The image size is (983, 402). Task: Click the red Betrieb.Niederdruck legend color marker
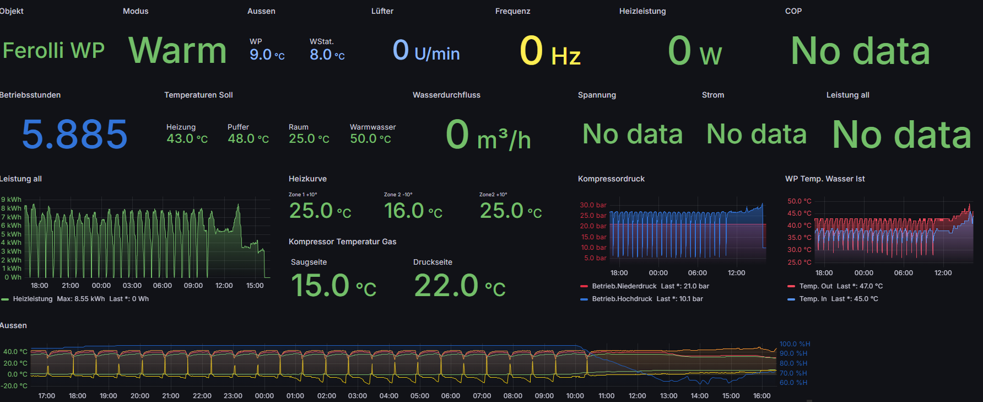click(x=584, y=287)
